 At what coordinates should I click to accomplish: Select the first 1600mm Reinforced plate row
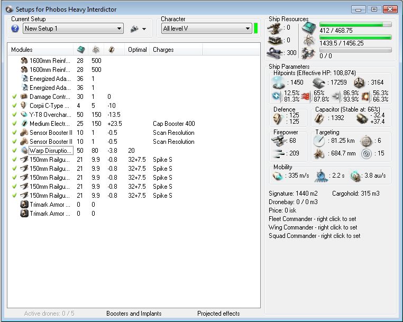[x=134, y=61]
